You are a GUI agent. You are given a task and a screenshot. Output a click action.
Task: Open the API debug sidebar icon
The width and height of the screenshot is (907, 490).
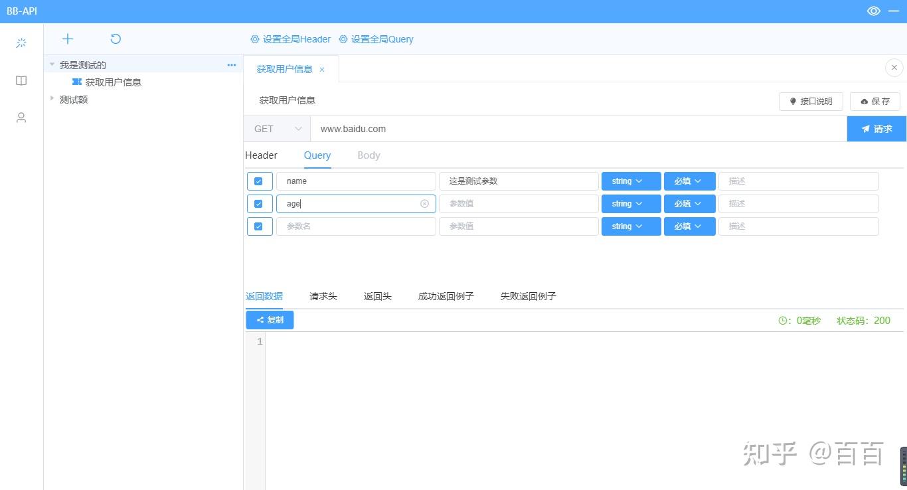point(21,43)
